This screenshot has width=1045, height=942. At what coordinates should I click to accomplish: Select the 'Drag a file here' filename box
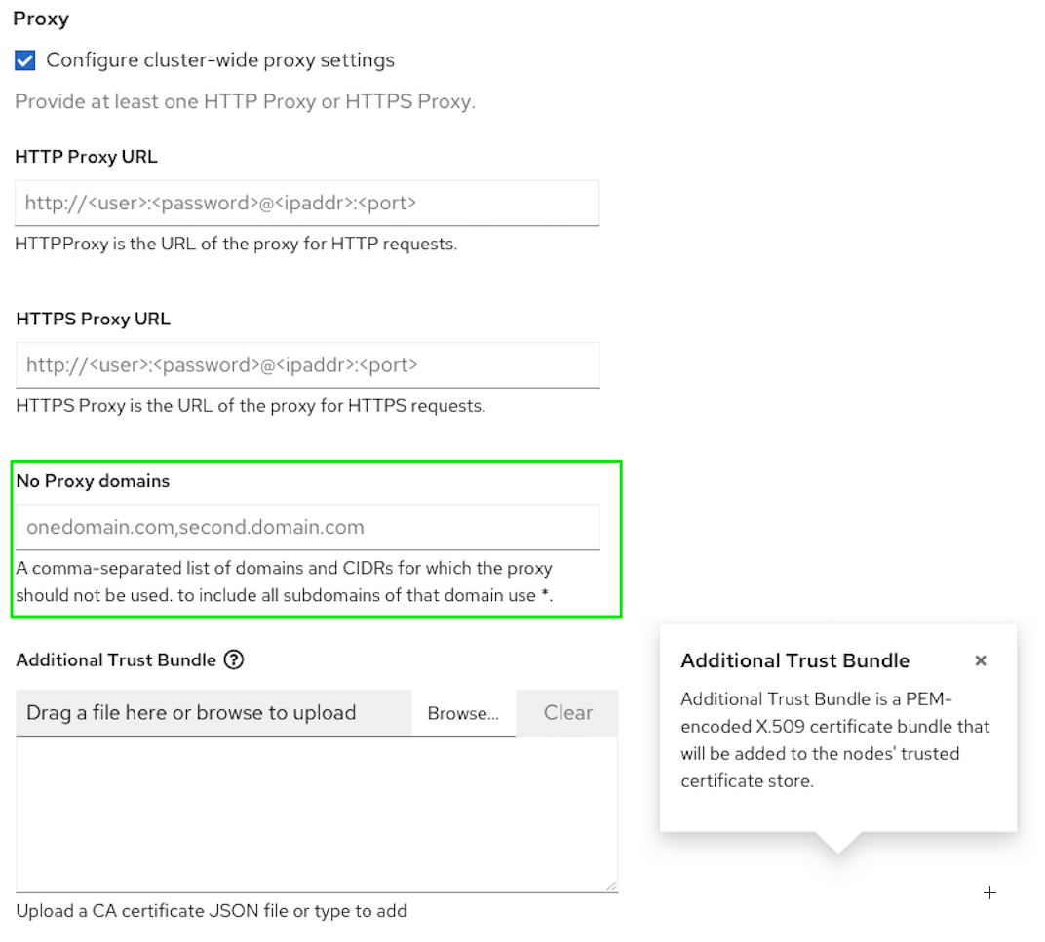[x=214, y=713]
